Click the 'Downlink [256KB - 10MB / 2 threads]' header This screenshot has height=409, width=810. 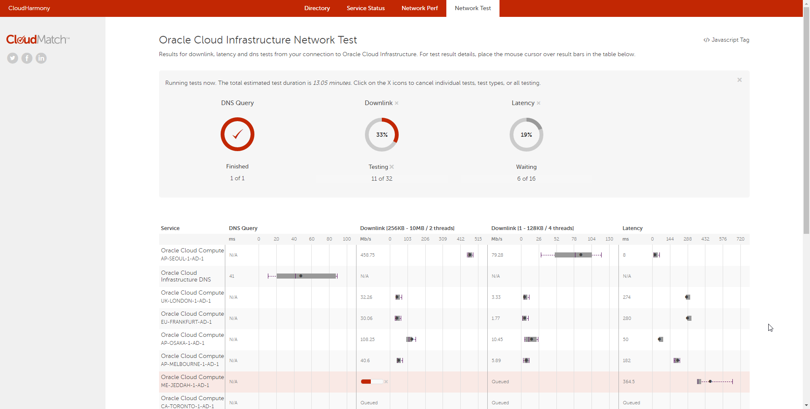[407, 228]
